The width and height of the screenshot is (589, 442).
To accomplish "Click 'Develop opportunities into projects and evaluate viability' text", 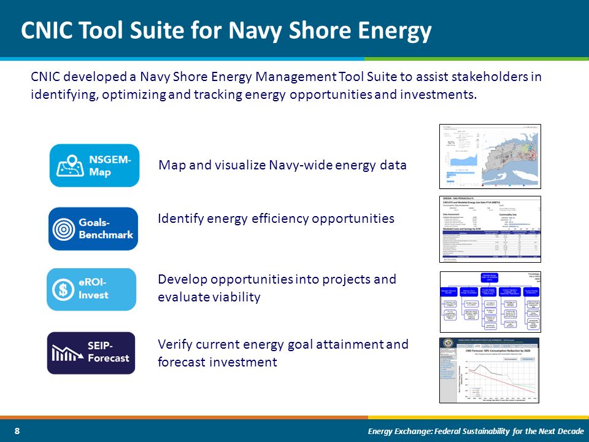I will (277, 288).
